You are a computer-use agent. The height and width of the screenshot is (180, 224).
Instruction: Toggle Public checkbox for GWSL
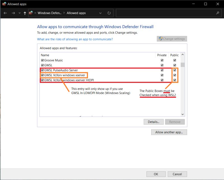coord(175,65)
